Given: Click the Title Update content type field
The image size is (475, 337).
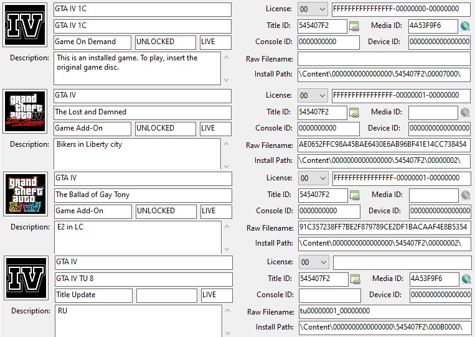Looking at the screenshot, I should [x=93, y=295].
